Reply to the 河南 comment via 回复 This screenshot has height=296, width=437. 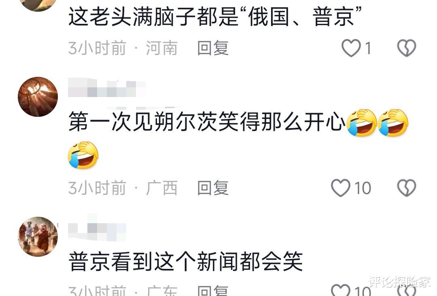click(213, 48)
